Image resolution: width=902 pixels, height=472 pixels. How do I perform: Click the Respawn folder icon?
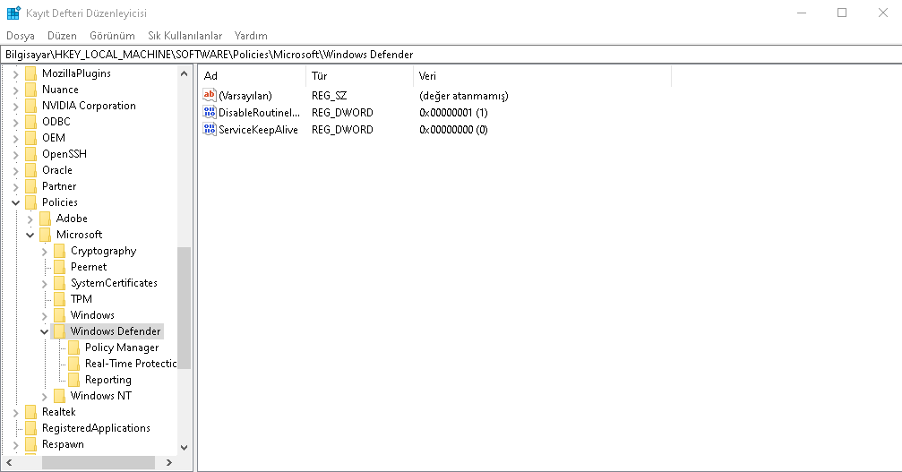pos(31,444)
